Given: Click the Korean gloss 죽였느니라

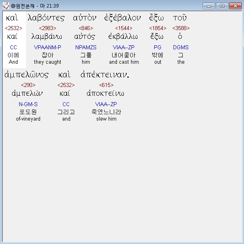Looking at the screenshot, I should tap(106, 112).
